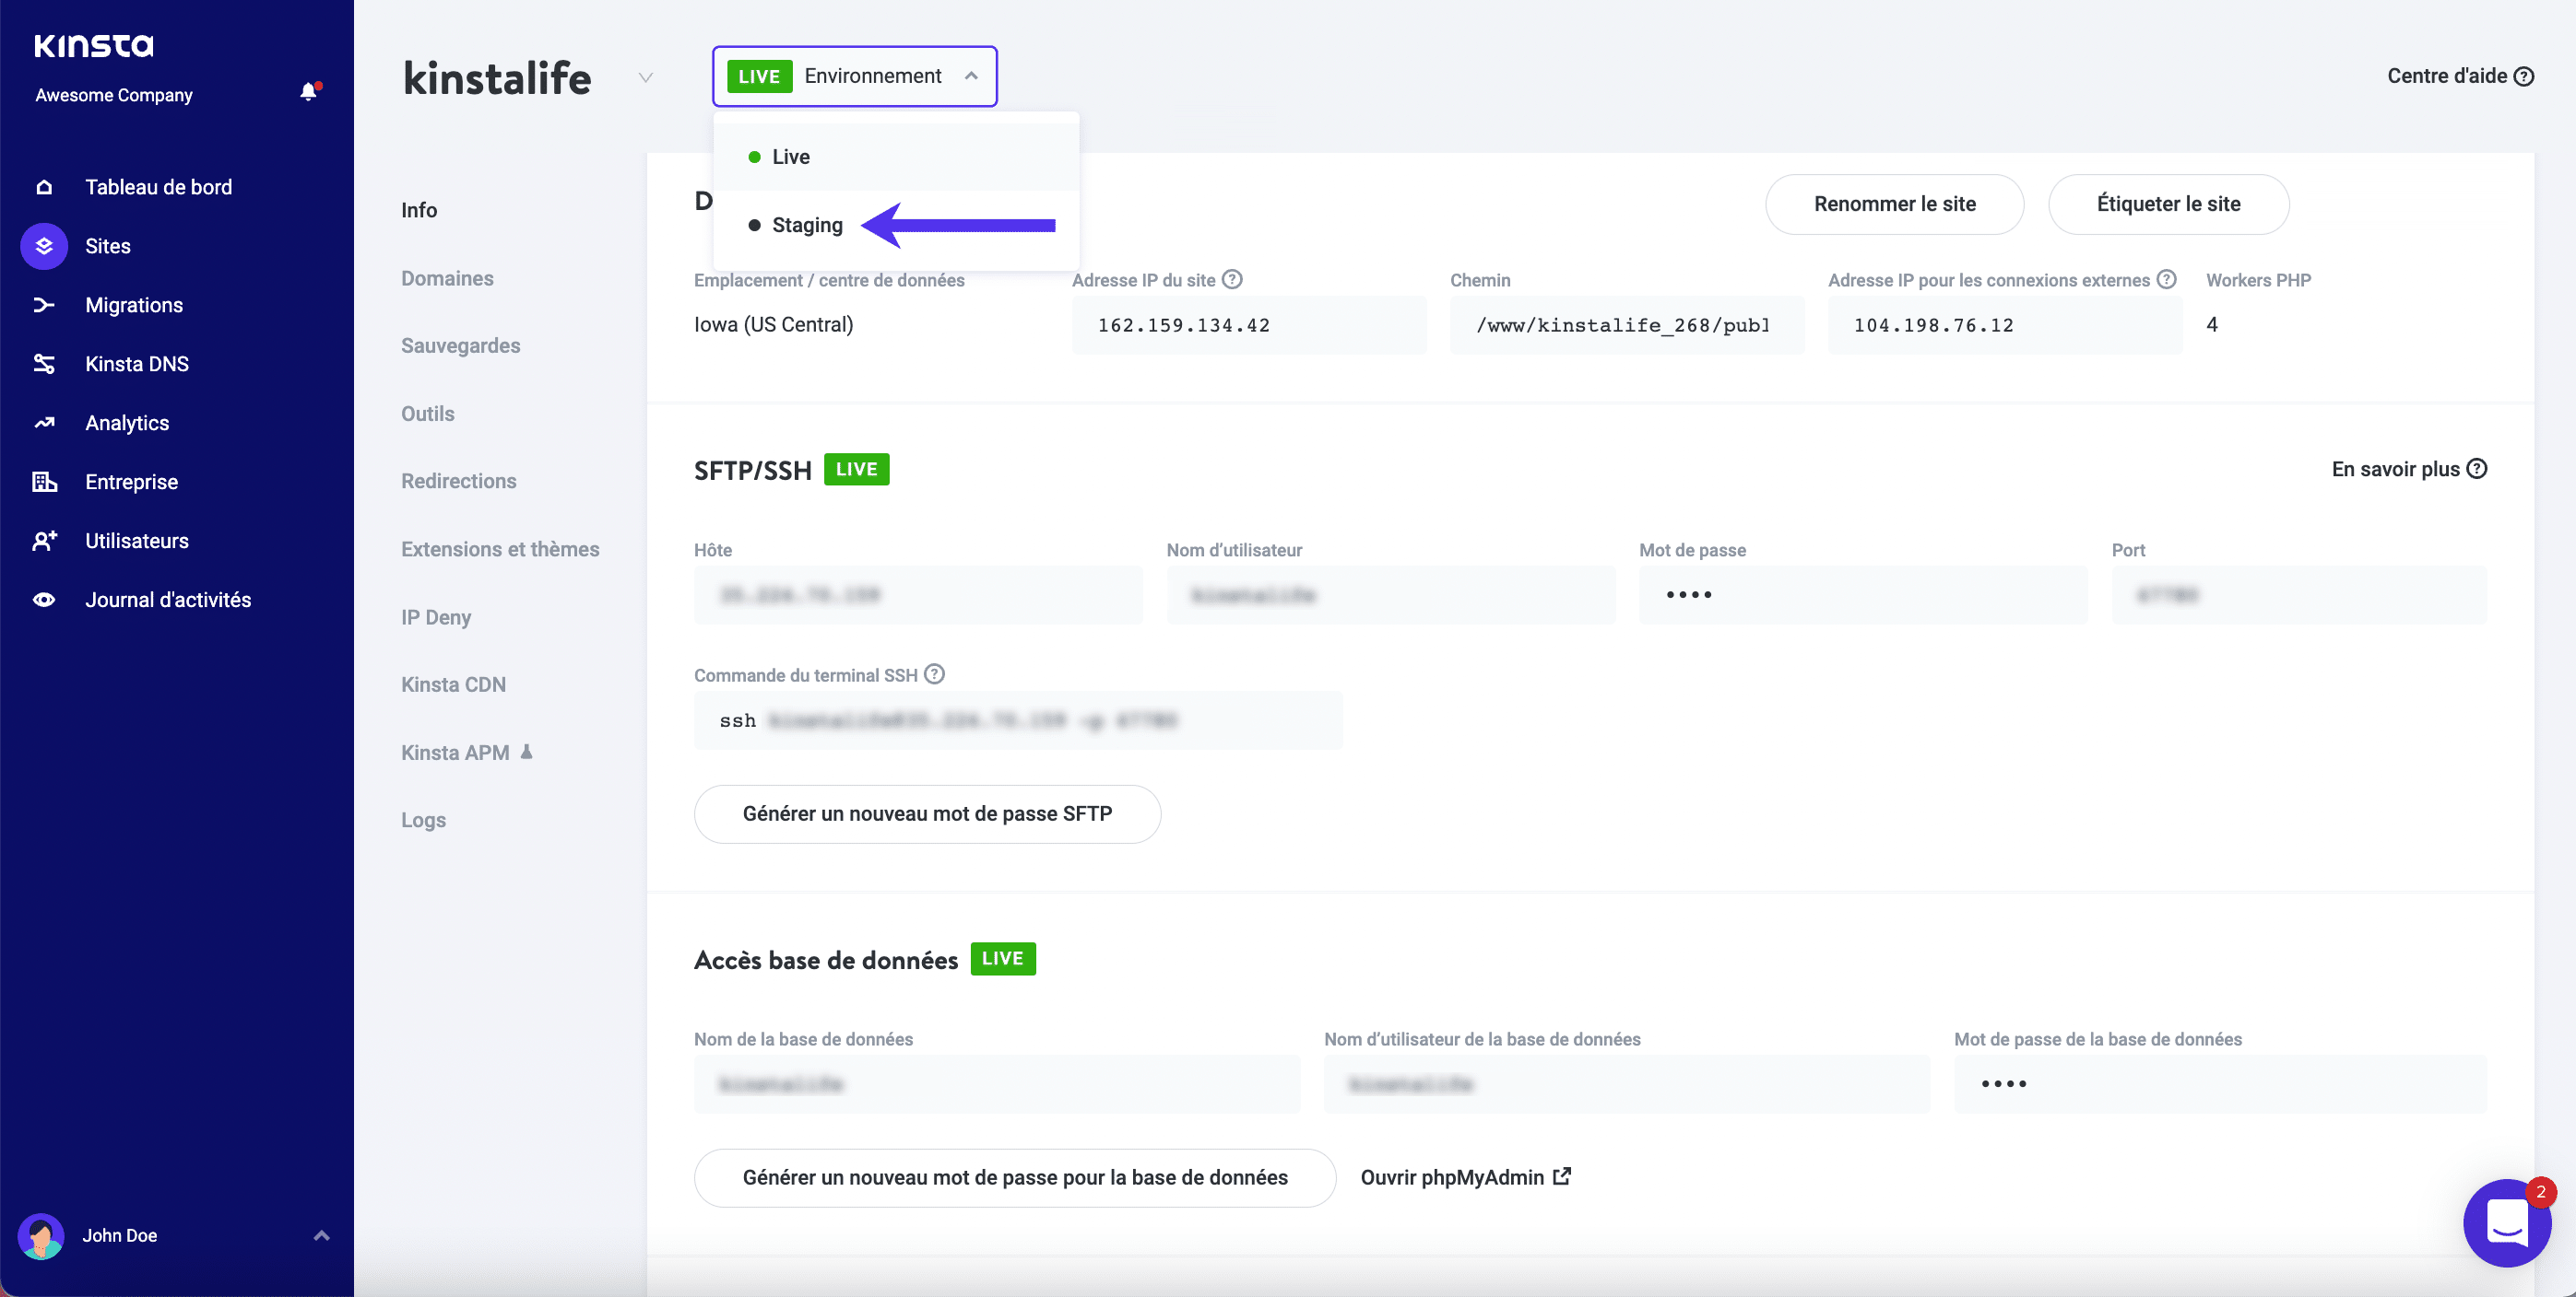Select the Live environment option

790,157
